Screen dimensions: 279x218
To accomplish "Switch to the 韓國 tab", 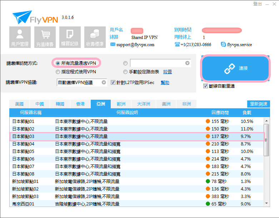I will (x=60, y=104).
